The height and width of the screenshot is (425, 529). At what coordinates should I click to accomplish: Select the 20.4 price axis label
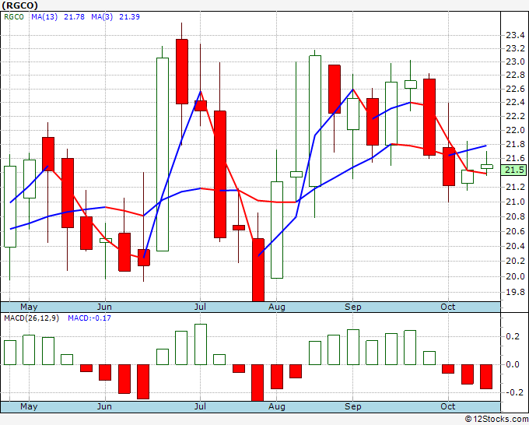pos(515,246)
